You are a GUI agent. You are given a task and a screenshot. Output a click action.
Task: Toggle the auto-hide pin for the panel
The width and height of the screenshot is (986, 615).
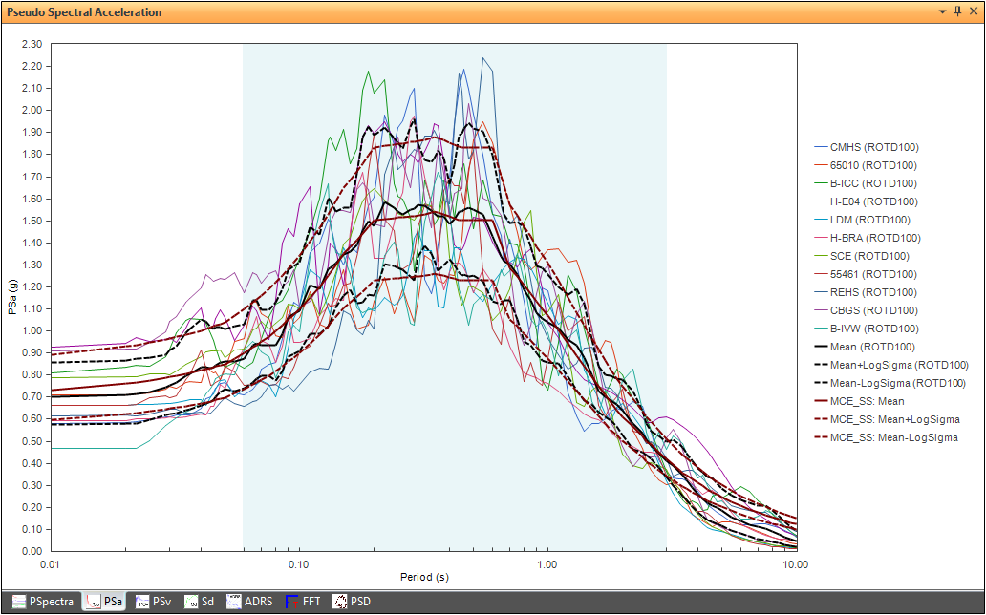tap(957, 11)
